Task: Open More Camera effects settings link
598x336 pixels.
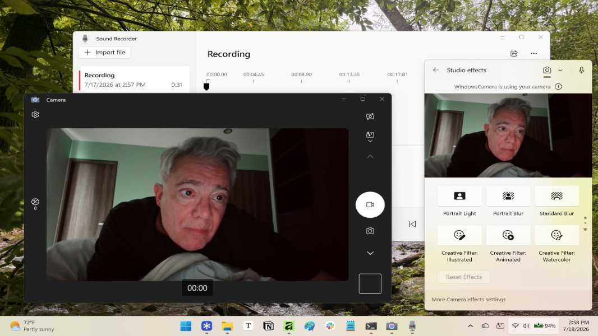Action: pyautogui.click(x=468, y=300)
